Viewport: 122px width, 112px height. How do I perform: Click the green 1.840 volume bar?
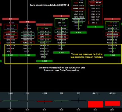coord(112,55)
